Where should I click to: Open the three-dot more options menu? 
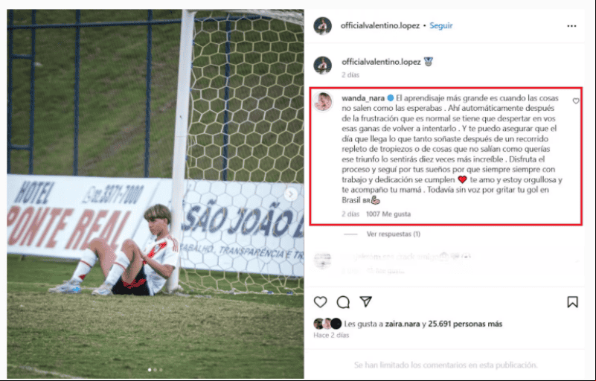[571, 26]
